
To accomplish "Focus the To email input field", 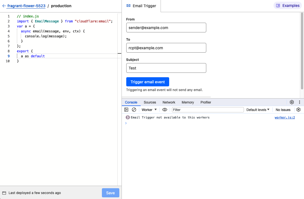I will click(x=166, y=48).
